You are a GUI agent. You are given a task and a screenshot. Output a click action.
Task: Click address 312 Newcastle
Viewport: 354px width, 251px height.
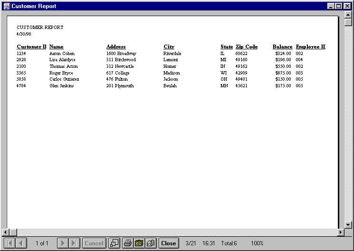pyautogui.click(x=120, y=66)
